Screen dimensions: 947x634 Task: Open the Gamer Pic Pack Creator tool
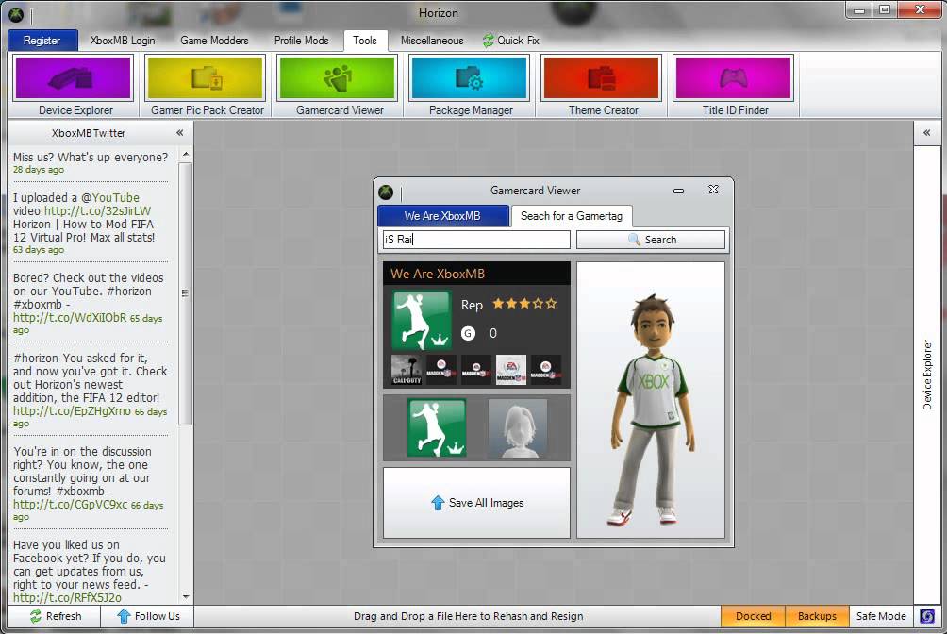pos(206,85)
